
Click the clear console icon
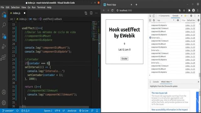154,20
